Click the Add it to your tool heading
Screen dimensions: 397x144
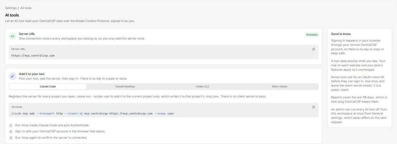pyautogui.click(x=32, y=74)
